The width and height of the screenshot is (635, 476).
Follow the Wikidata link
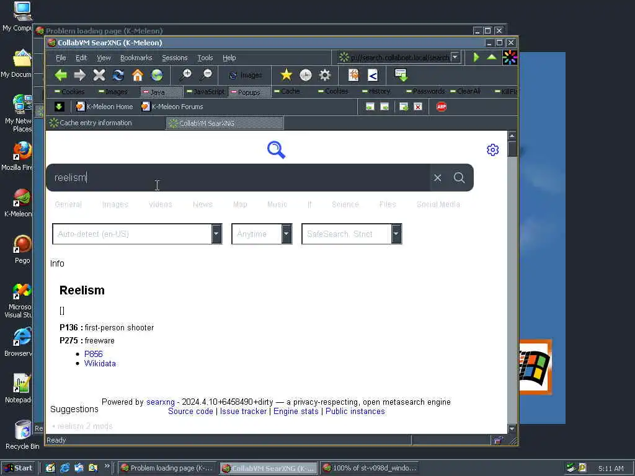click(x=100, y=363)
